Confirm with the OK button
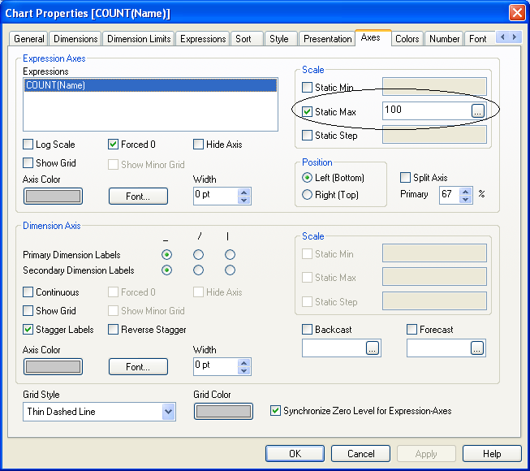Viewport: 530px width, 471px height. [295, 454]
